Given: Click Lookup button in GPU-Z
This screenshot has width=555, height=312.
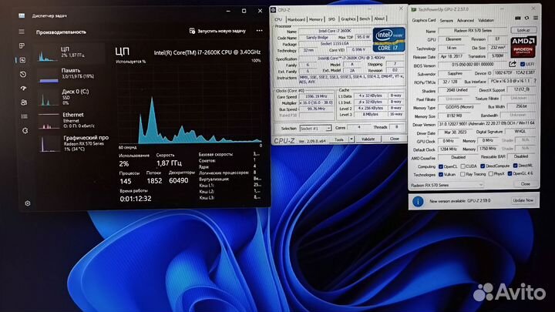Looking at the screenshot, I should pyautogui.click(x=523, y=30).
